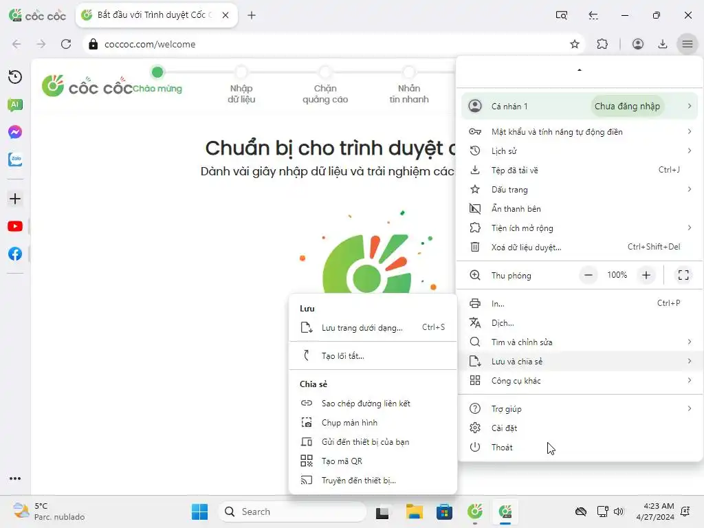This screenshot has width=704, height=528.
Task: Open Lưu và chia sẻ submenu
Action: (x=580, y=362)
